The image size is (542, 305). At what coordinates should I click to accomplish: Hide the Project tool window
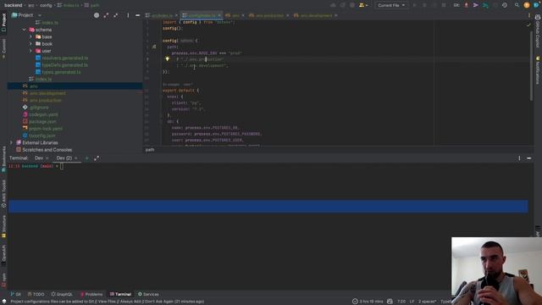137,15
